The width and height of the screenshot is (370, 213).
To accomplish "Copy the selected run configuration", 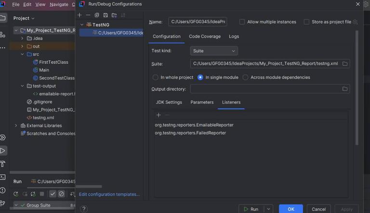I will (97, 15).
